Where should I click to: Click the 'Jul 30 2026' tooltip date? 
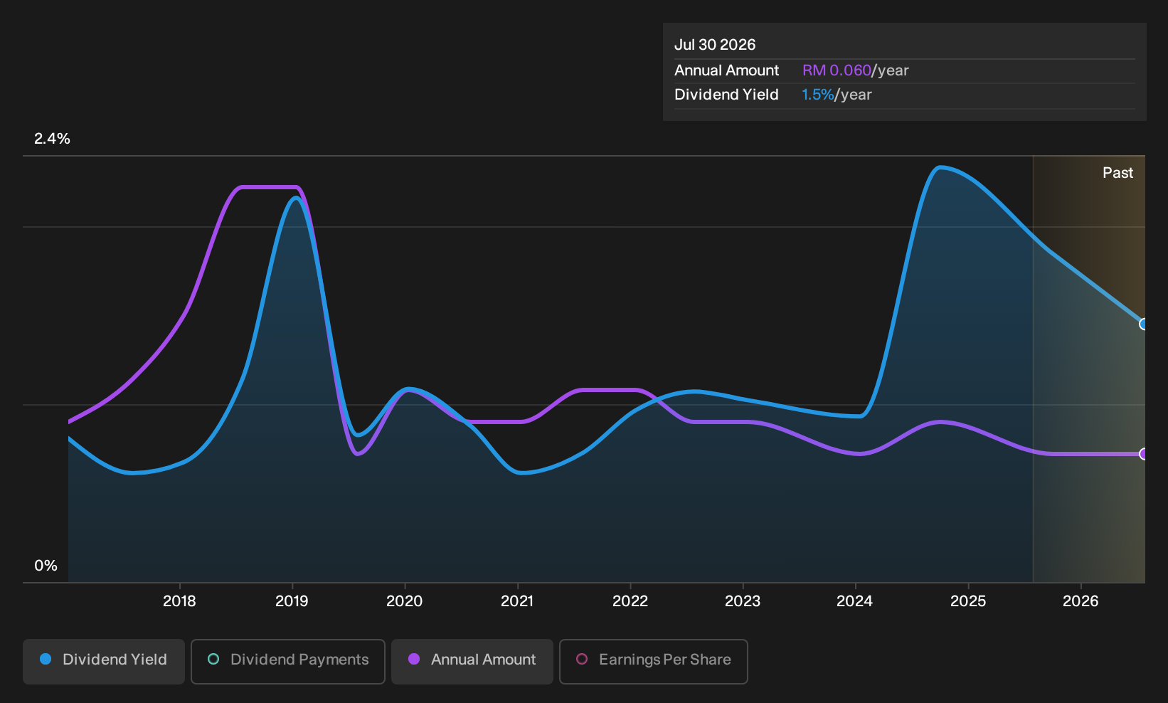click(715, 45)
